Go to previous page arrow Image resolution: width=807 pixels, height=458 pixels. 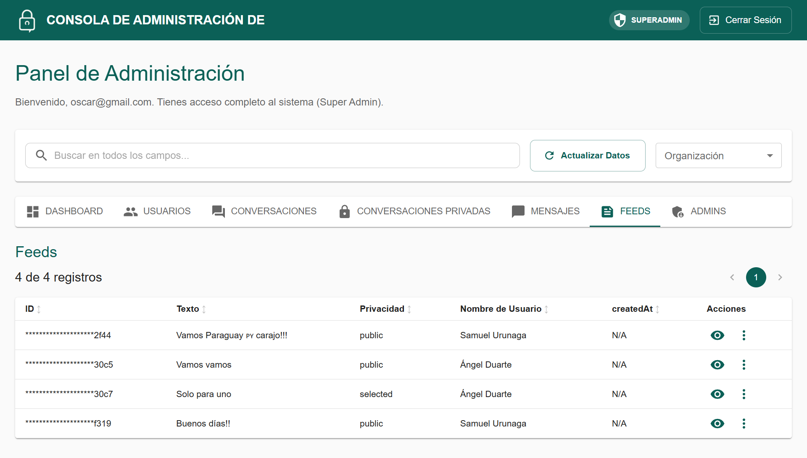point(732,277)
